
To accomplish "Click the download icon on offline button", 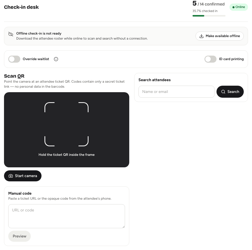I will pos(201,36).
